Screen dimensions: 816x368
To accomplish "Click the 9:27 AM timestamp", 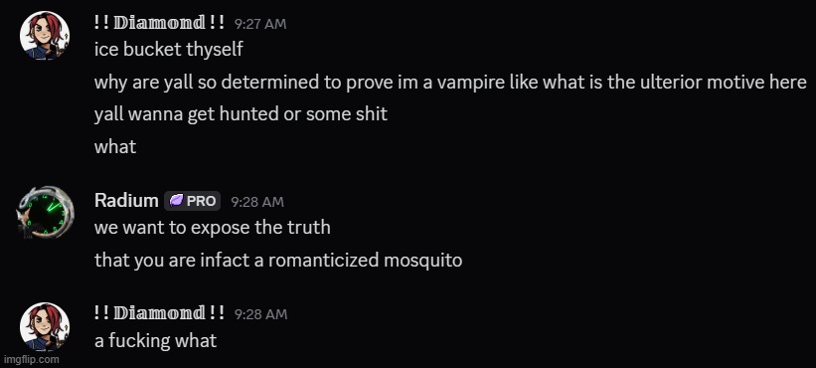I will coord(260,24).
